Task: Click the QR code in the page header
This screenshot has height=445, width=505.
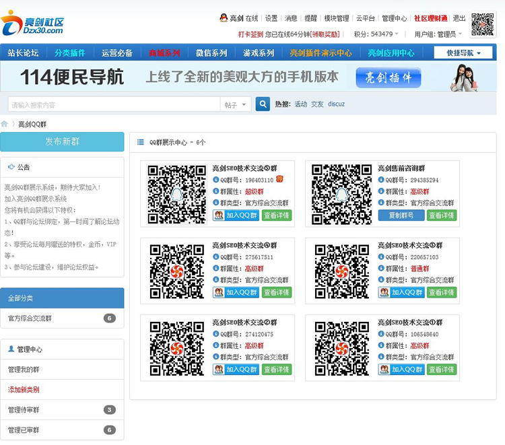Action: [483, 24]
